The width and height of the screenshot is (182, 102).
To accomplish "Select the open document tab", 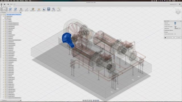I will pyautogui.click(x=7, y=6).
